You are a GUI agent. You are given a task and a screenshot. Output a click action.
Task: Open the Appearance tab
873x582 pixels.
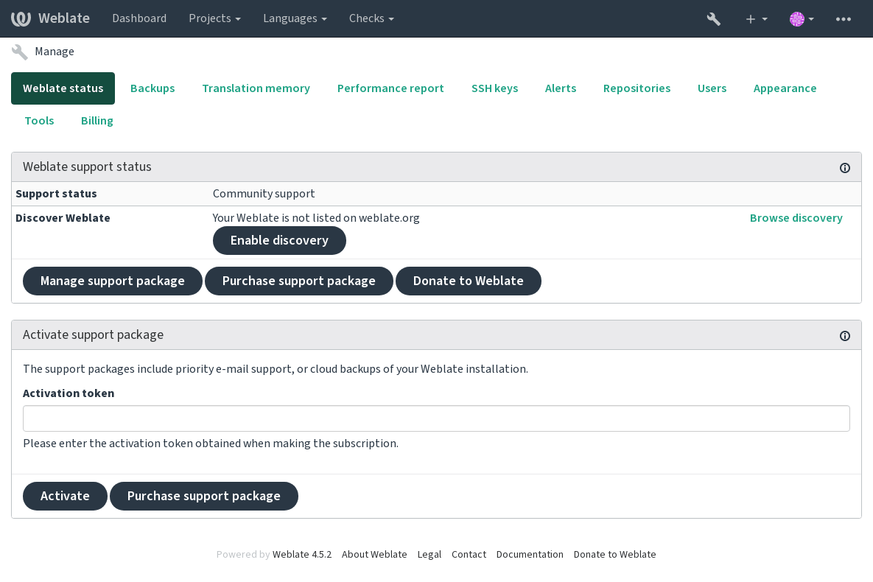click(x=785, y=88)
